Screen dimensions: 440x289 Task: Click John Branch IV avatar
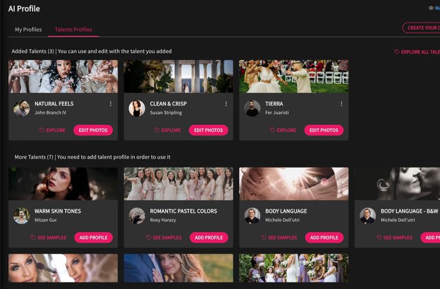click(21, 108)
